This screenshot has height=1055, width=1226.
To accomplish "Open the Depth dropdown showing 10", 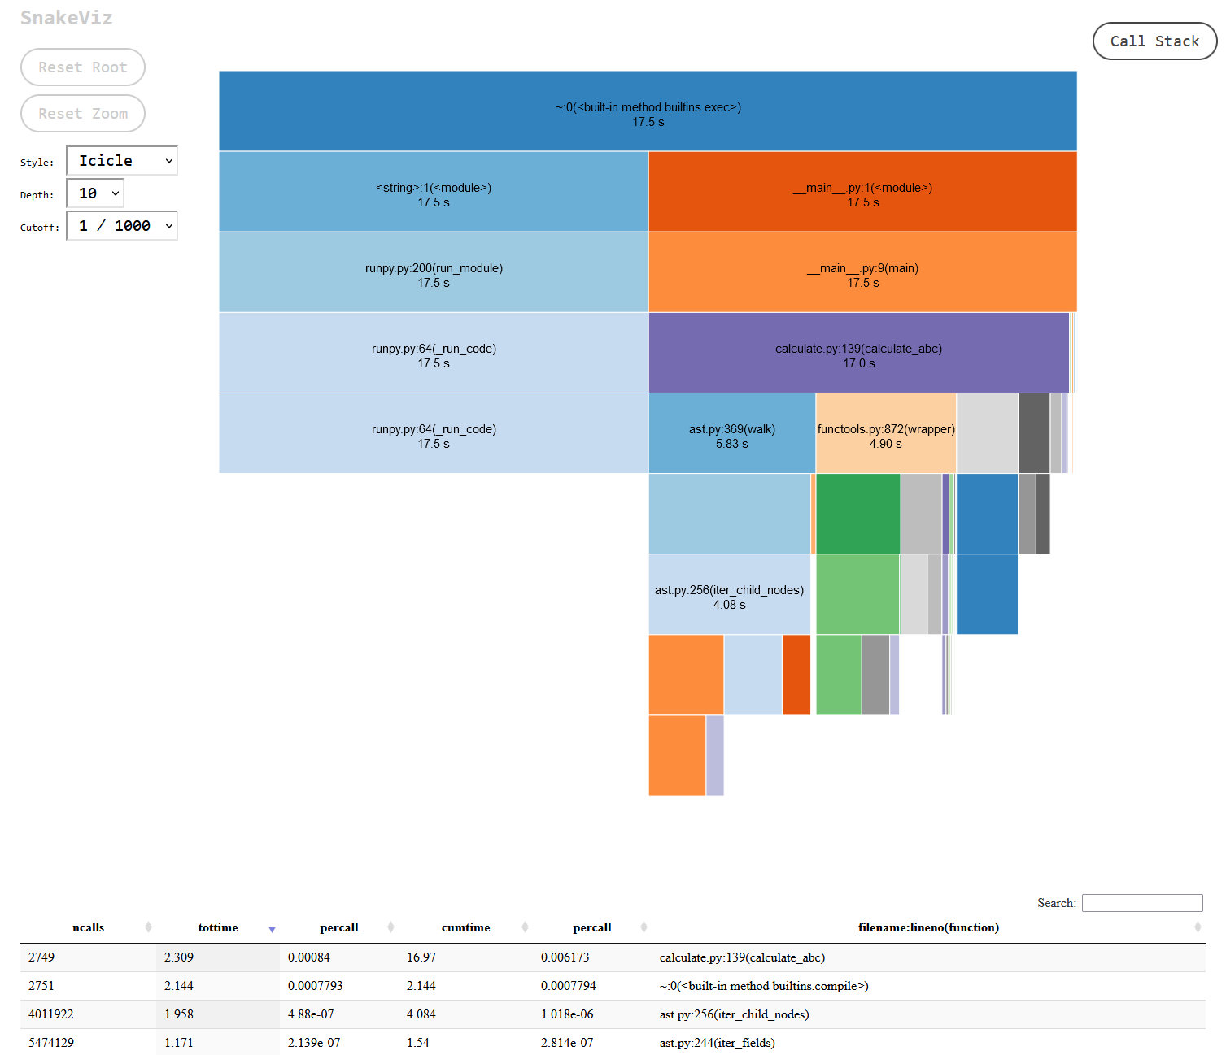I will pyautogui.click(x=95, y=193).
